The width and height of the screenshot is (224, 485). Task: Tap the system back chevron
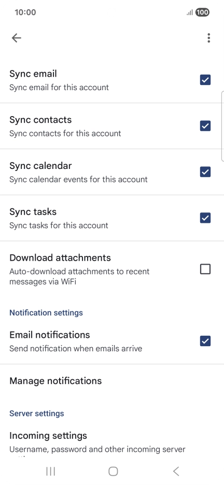[176, 471]
